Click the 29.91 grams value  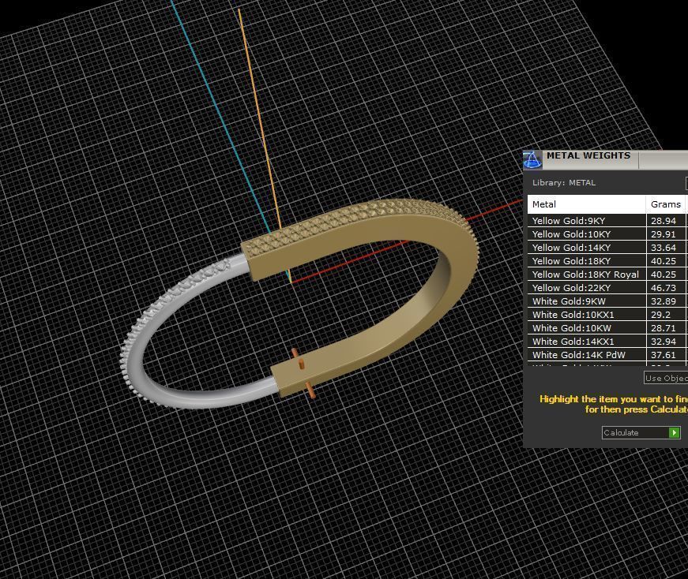coord(663,234)
